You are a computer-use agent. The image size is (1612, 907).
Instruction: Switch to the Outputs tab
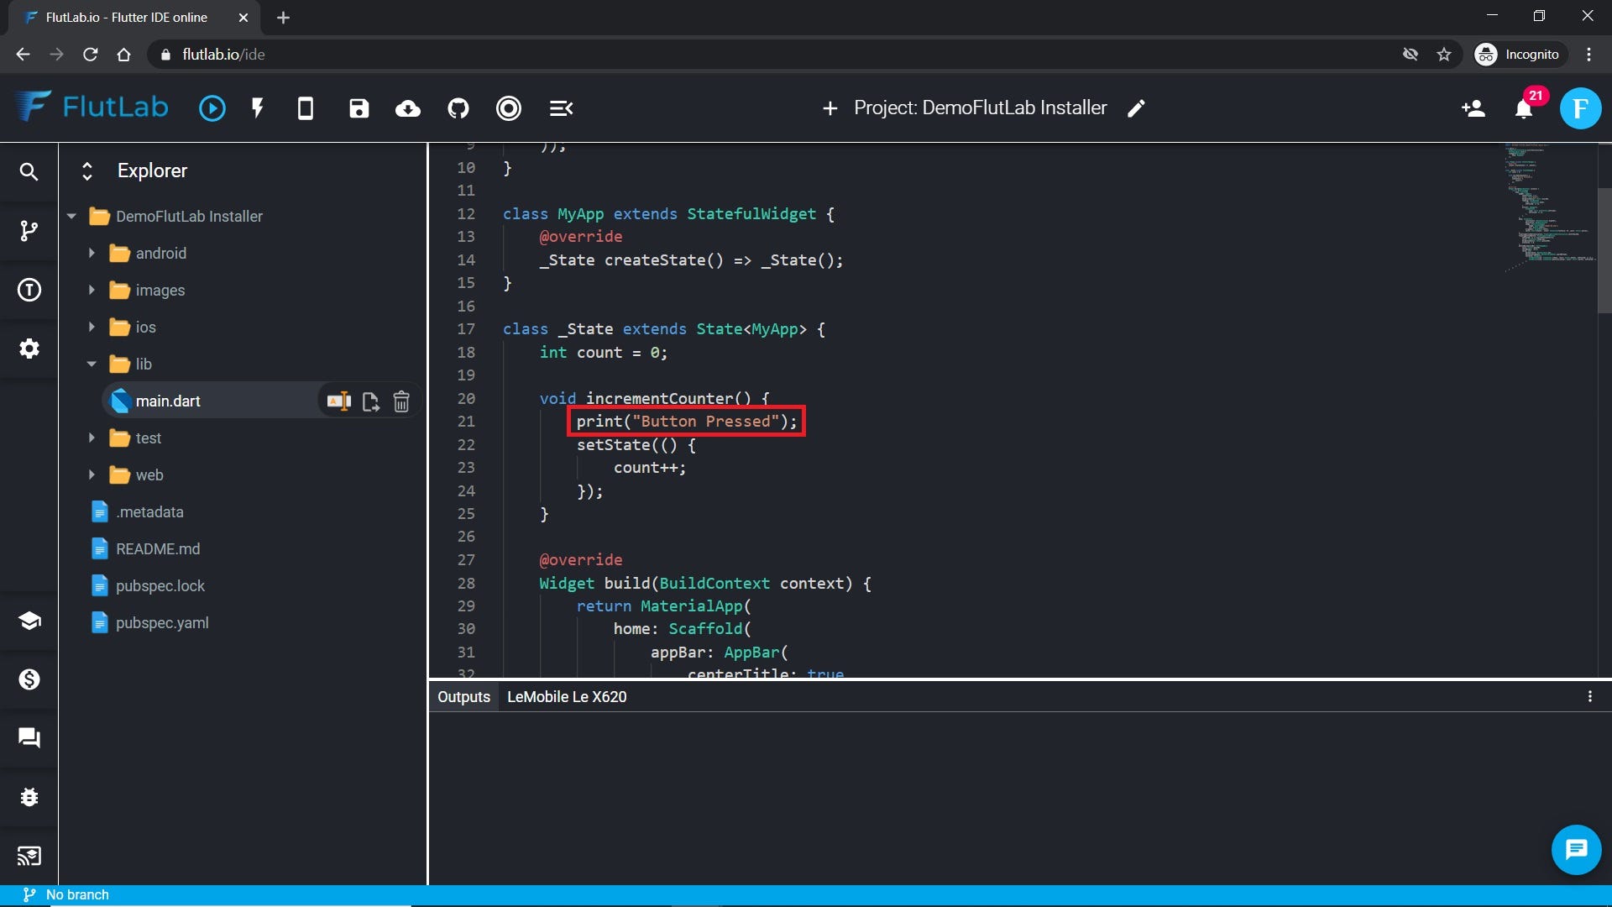(463, 697)
